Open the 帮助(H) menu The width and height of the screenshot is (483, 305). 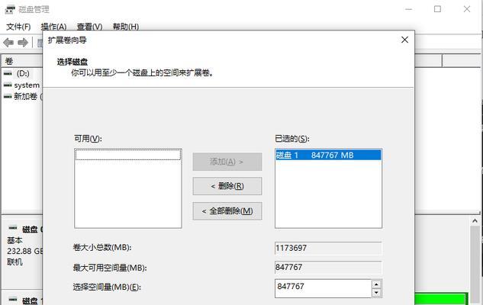tap(126, 27)
